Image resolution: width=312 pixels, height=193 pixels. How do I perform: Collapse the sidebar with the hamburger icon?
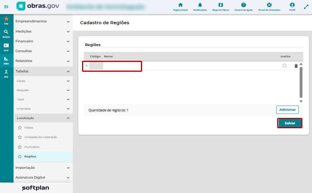point(6,7)
